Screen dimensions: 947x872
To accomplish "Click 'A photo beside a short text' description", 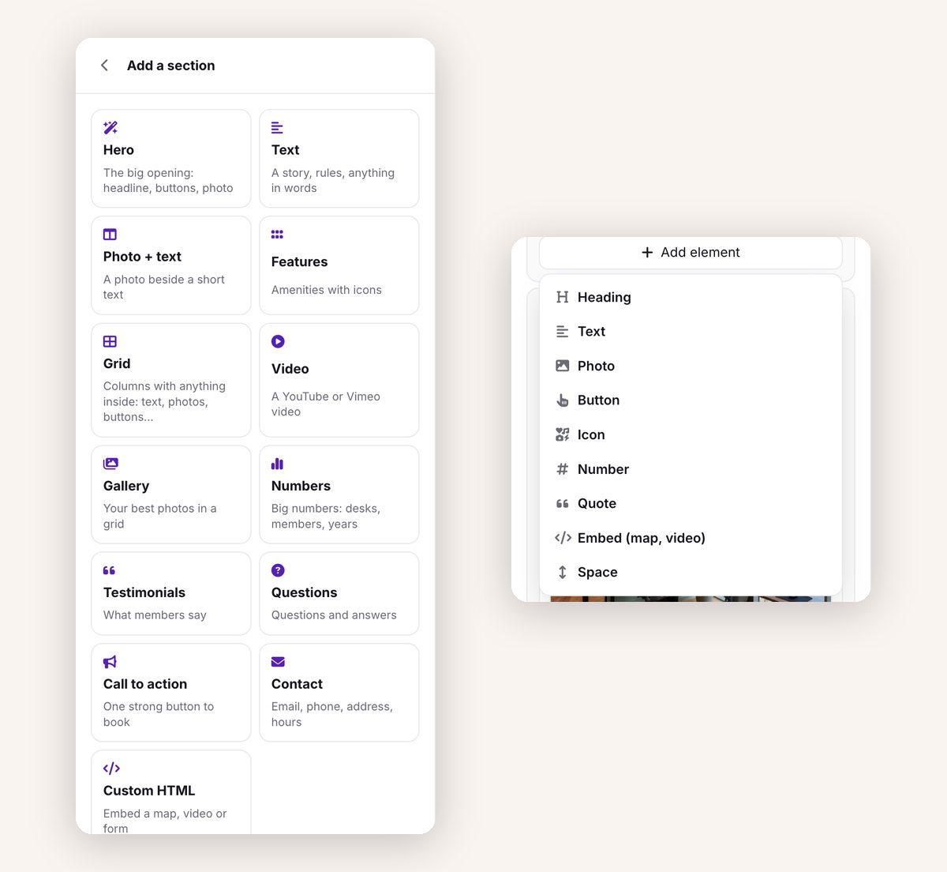I will [x=164, y=287].
